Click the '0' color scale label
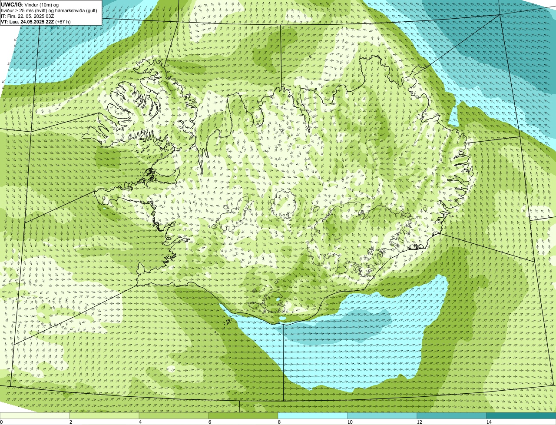This screenshot has width=556, height=425. [x=1, y=422]
